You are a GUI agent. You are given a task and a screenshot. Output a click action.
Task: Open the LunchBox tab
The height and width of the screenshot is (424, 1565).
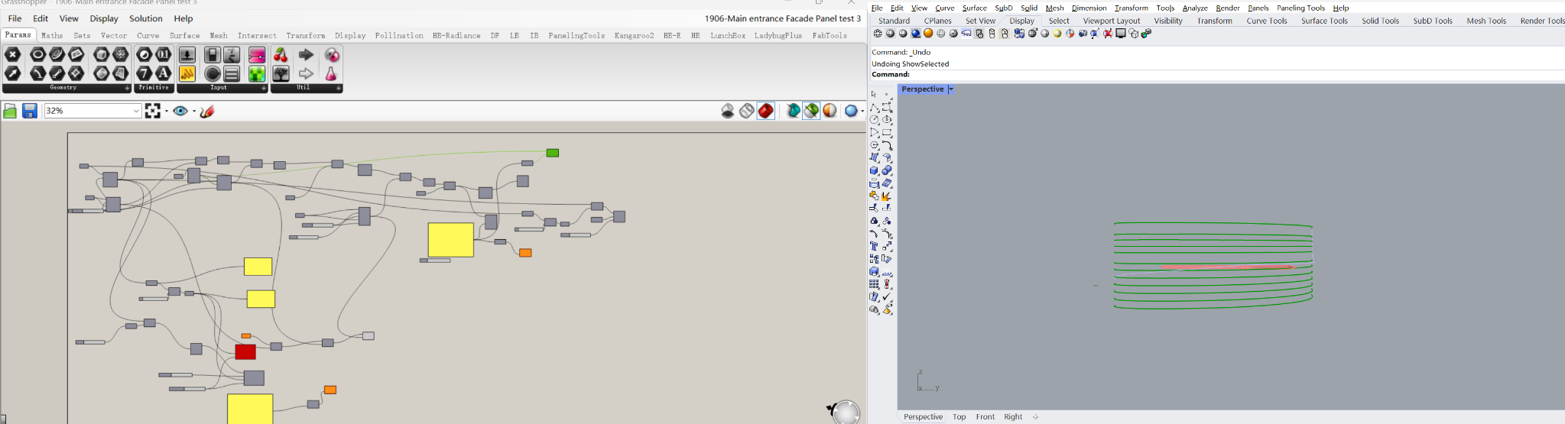point(728,35)
